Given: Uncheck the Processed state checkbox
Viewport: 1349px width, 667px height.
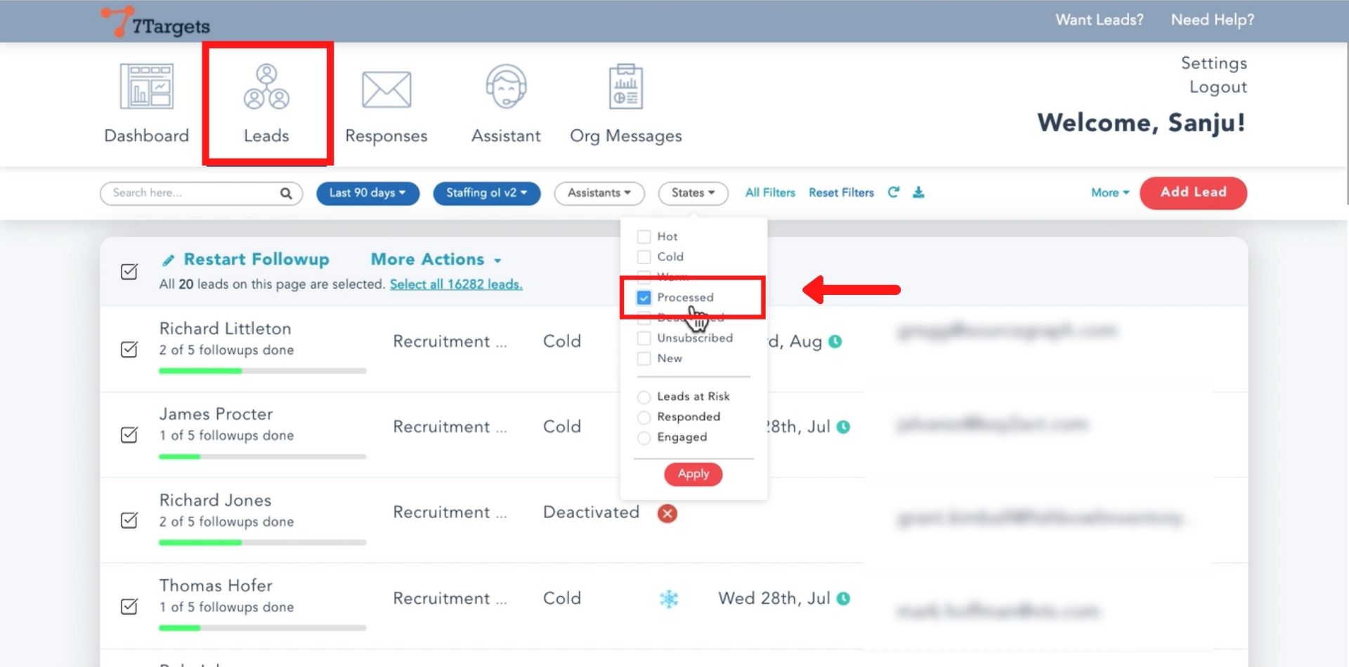Looking at the screenshot, I should coord(644,298).
